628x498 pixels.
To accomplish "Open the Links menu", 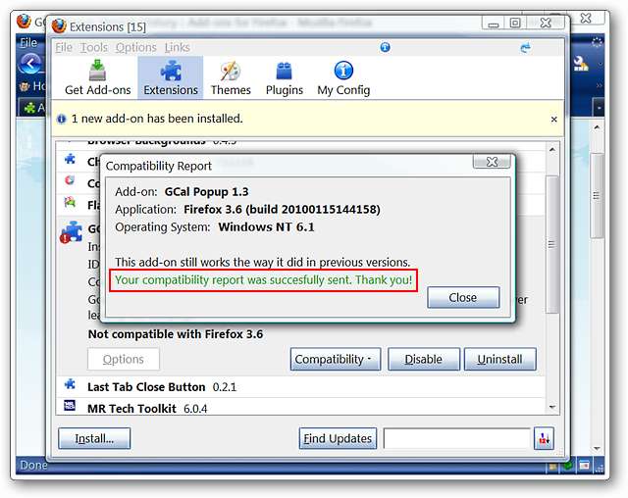I will pos(177,48).
